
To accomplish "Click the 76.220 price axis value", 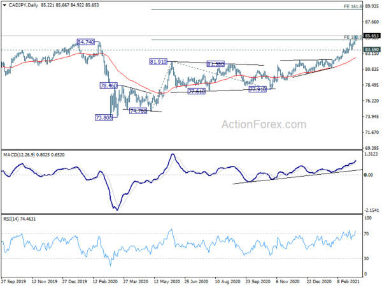I will pyautogui.click(x=372, y=101).
